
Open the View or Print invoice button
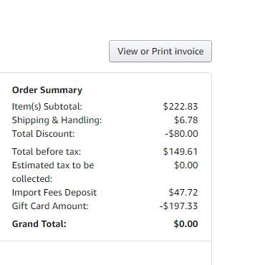[160, 52]
